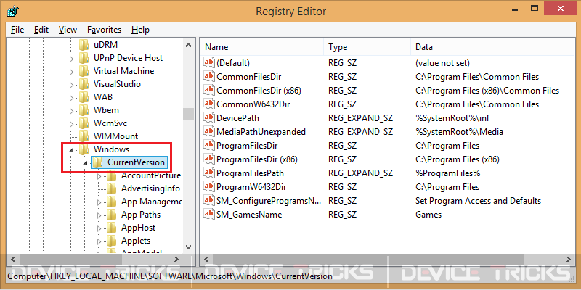Select the SM_GamesName value name
Screen dimensions: 581x290
coord(249,214)
